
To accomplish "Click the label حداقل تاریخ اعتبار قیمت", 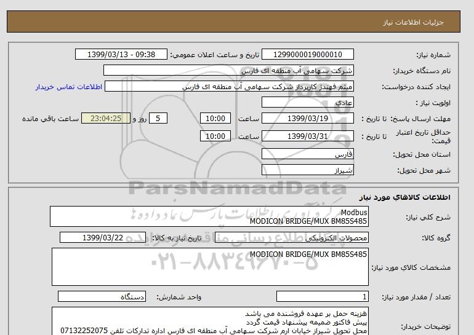I will click(x=424, y=136).
